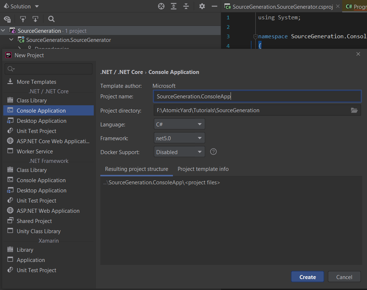Select .NET Core Console Application template
Screen dimensions: 367x290
[49, 110]
